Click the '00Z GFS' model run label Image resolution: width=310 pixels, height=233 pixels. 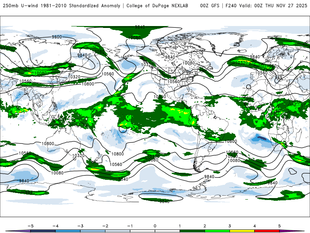[210, 5]
